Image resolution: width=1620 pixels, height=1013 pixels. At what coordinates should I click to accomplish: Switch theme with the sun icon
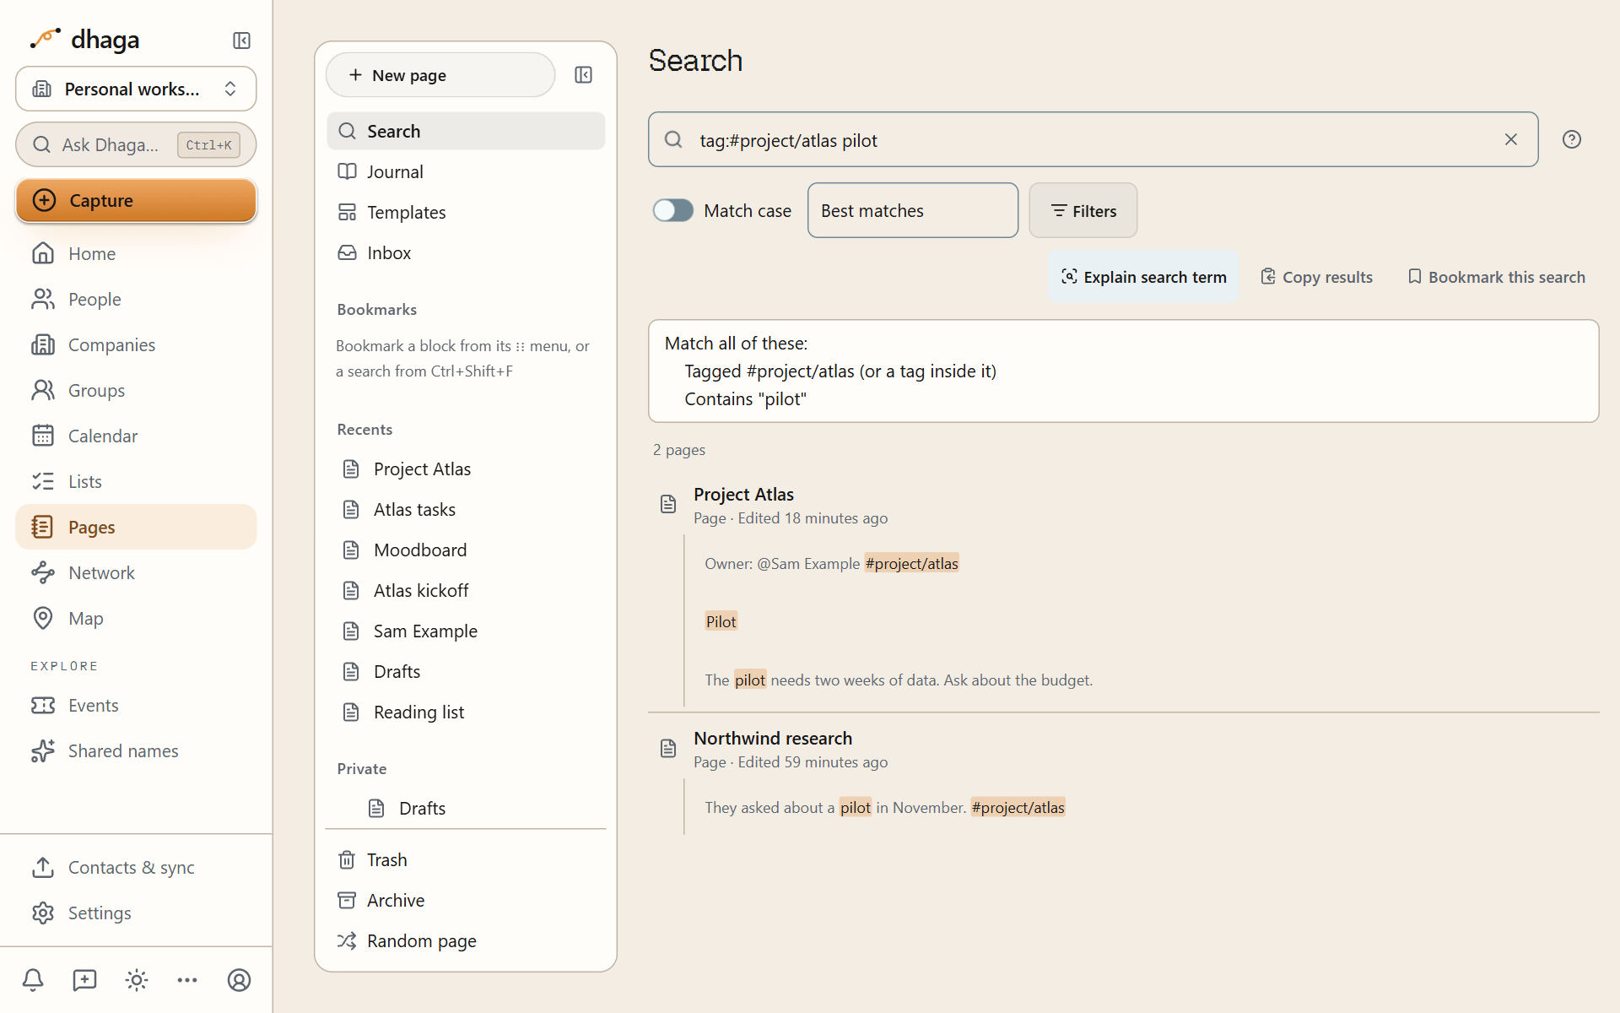point(136,980)
